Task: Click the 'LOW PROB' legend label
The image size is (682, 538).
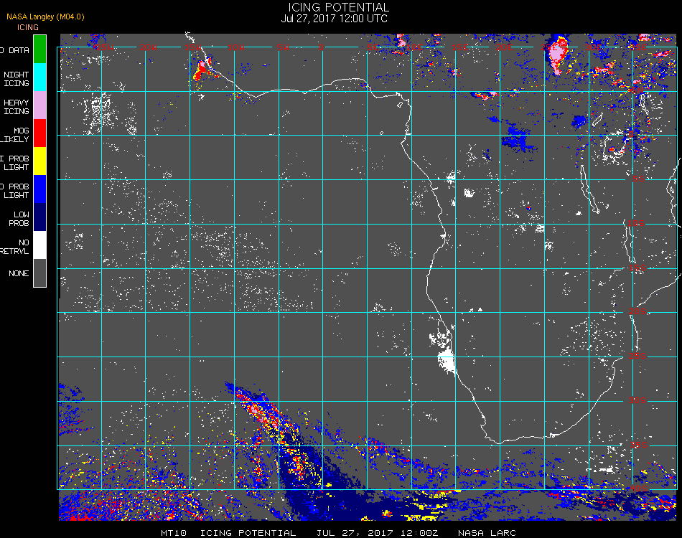Action: point(21,219)
